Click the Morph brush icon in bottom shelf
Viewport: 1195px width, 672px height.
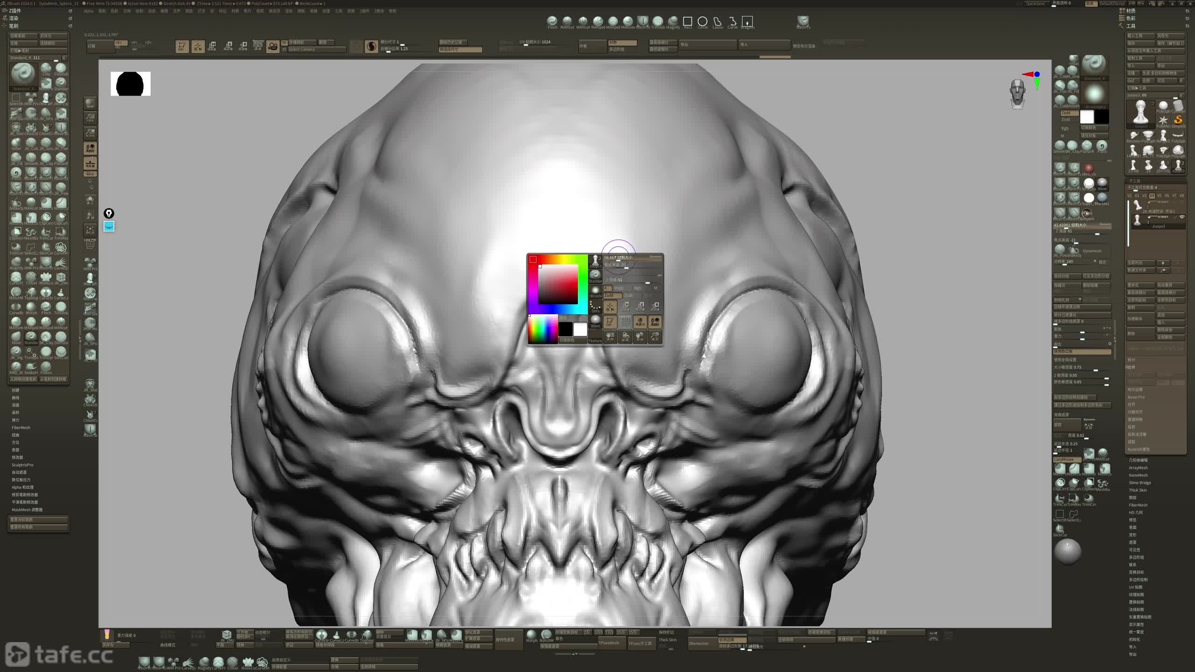(532, 636)
